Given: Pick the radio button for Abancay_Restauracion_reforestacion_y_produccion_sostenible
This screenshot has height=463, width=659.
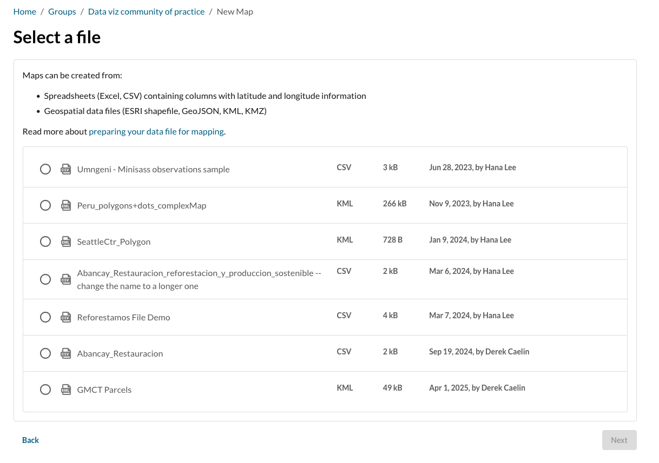Looking at the screenshot, I should (45, 279).
